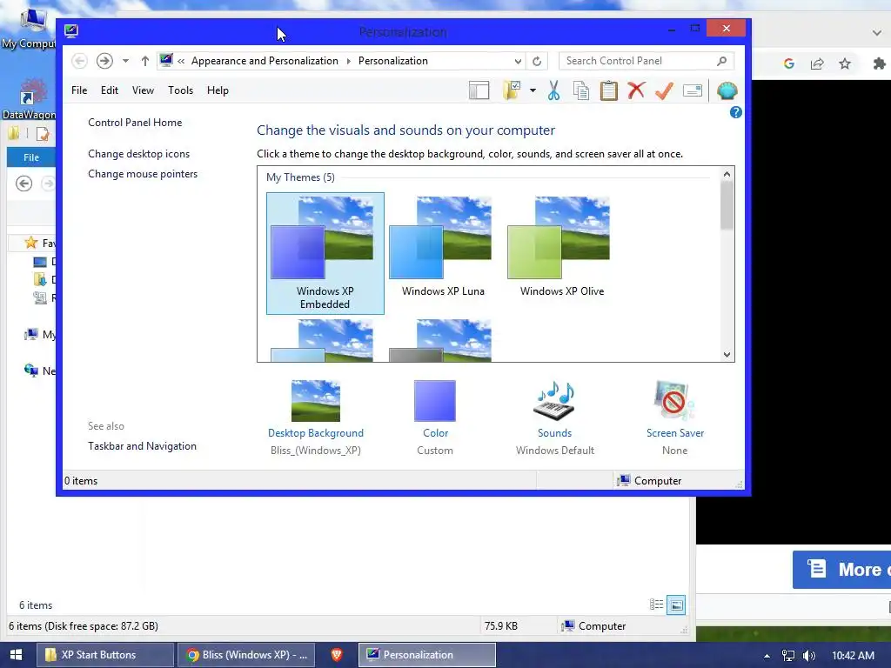The height and width of the screenshot is (668, 891).
Task: Click the search magnifier icon
Action: tap(721, 61)
